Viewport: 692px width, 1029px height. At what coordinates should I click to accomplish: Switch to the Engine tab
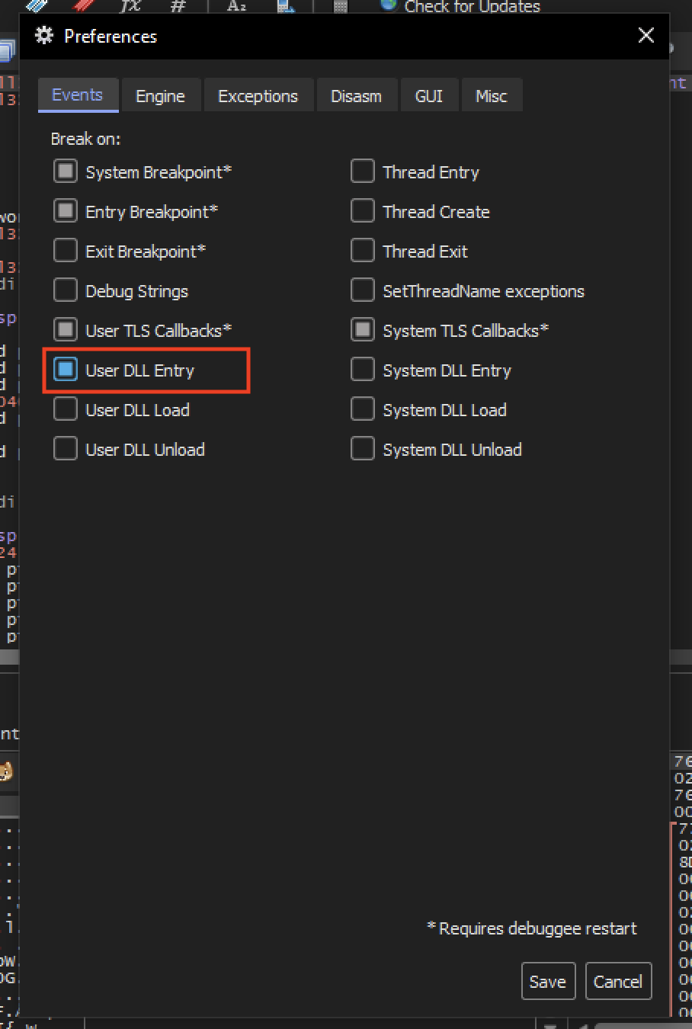pyautogui.click(x=161, y=96)
